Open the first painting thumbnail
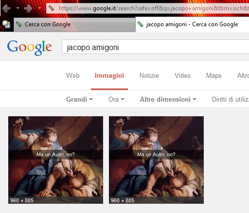249x213 pixels. 55,160
